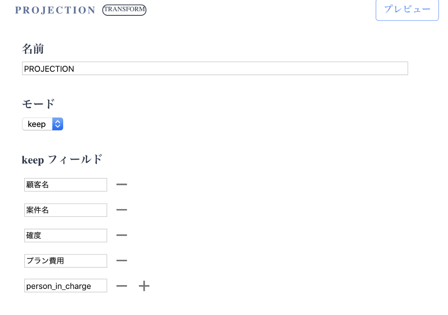Image resolution: width=448 pixels, height=315 pixels.
Task: Click the minus icon beside 顧客名 field
Action: [122, 184]
